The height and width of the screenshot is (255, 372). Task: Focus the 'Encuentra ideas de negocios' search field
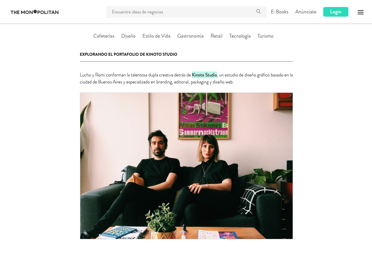pos(186,12)
